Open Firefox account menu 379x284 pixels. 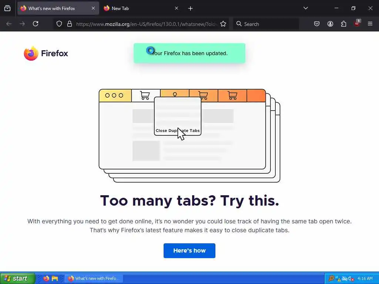click(330, 24)
